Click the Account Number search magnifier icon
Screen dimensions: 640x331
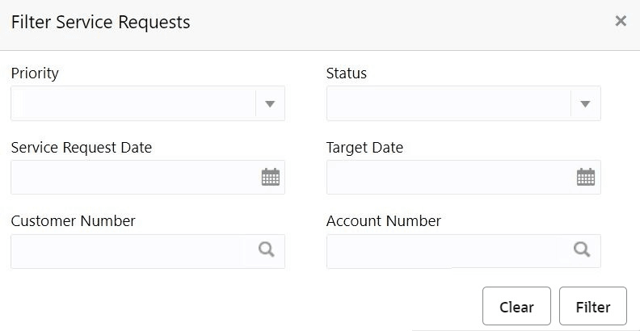coord(582,250)
